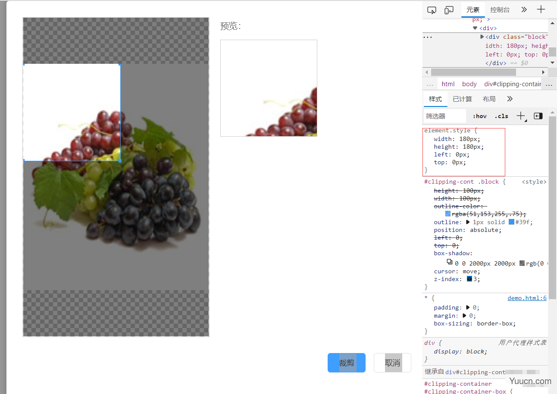
Task: Edit the display: block declaration
Action: click(x=460, y=351)
